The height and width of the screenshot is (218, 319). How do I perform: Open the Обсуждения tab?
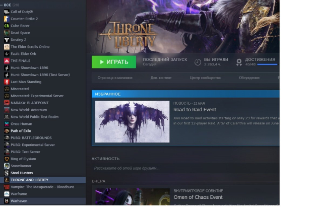click(x=249, y=78)
